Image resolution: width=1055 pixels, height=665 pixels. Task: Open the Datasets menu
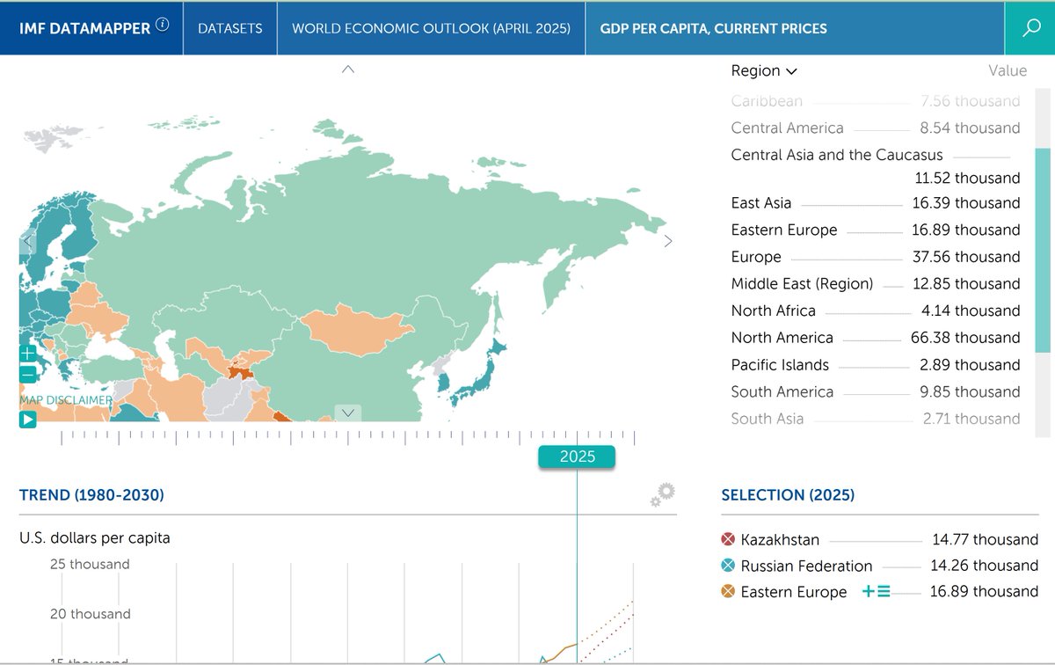pos(230,27)
